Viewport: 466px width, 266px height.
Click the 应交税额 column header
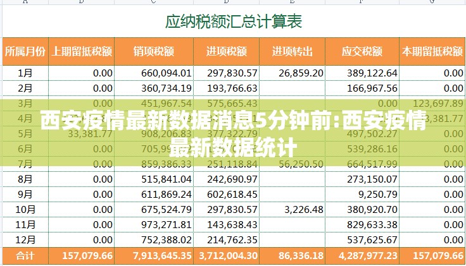[362, 52]
